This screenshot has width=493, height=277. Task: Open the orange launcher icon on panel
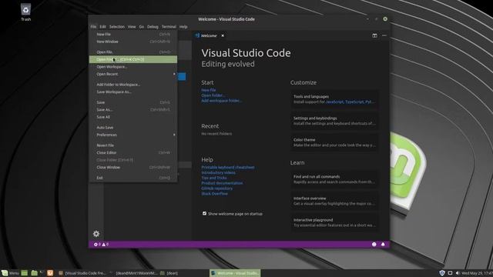(50, 273)
